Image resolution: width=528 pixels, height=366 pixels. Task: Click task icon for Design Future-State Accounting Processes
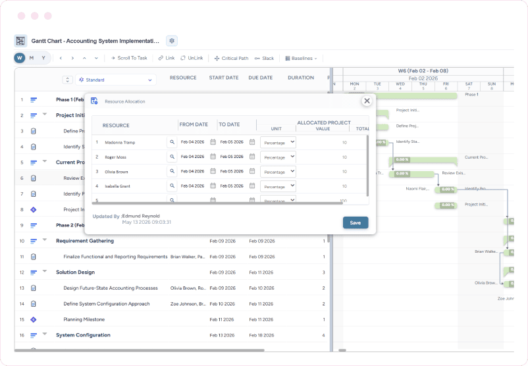[34, 288]
